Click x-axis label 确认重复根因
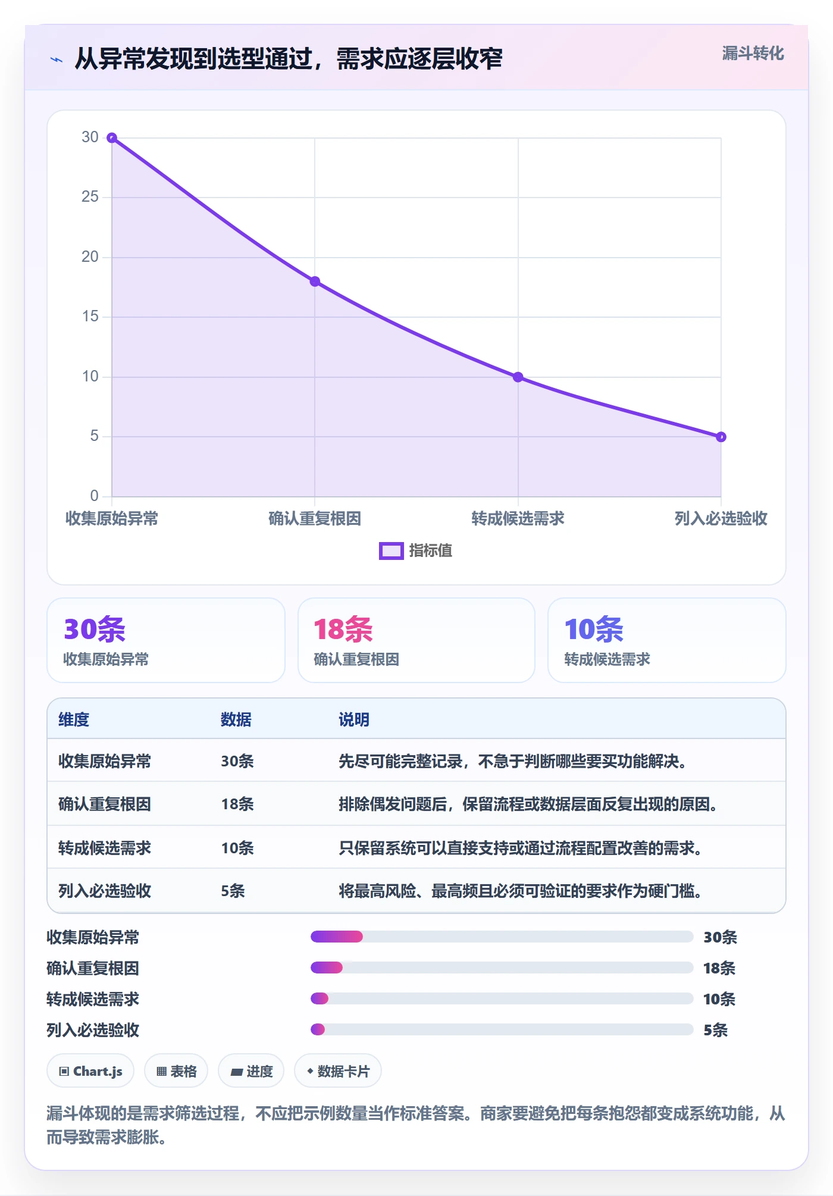The image size is (833, 1196). click(x=315, y=518)
